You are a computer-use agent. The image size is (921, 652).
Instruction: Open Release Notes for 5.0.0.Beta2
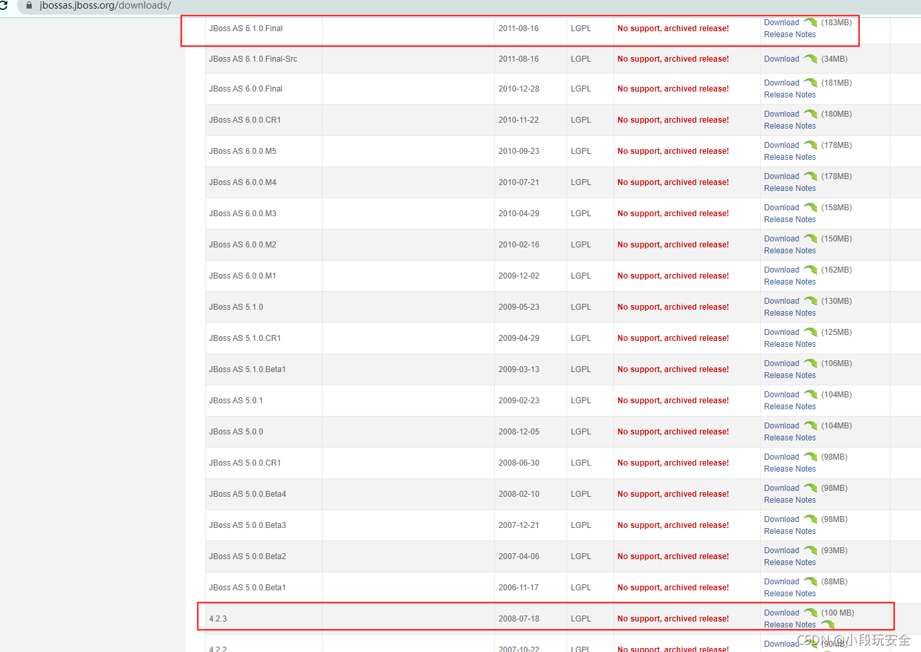click(x=790, y=562)
